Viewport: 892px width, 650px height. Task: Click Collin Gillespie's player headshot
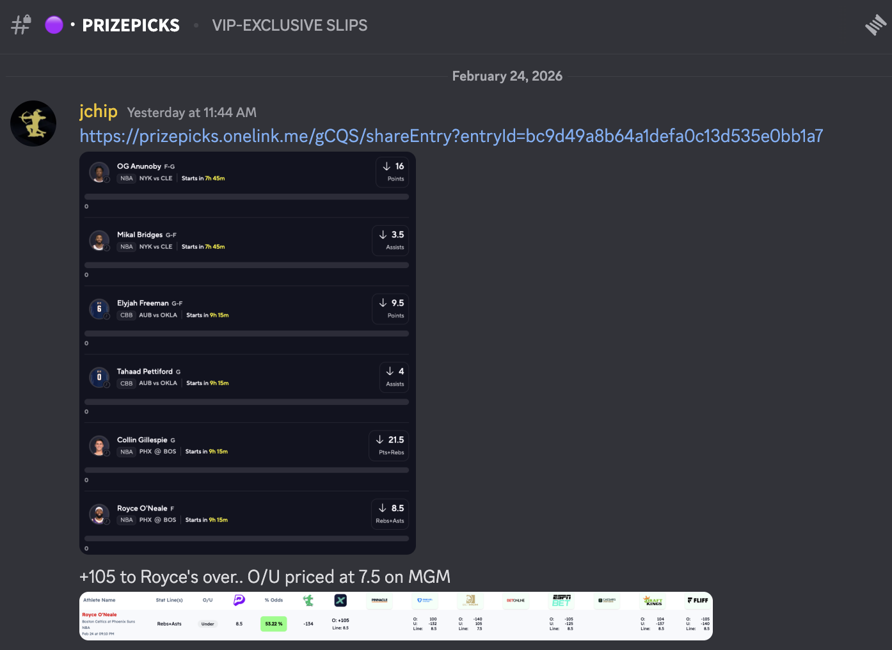click(99, 446)
